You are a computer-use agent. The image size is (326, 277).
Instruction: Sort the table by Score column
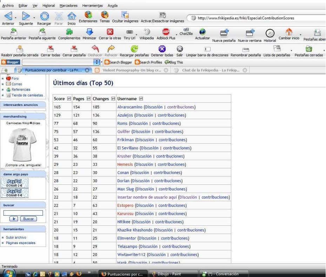pos(69,99)
